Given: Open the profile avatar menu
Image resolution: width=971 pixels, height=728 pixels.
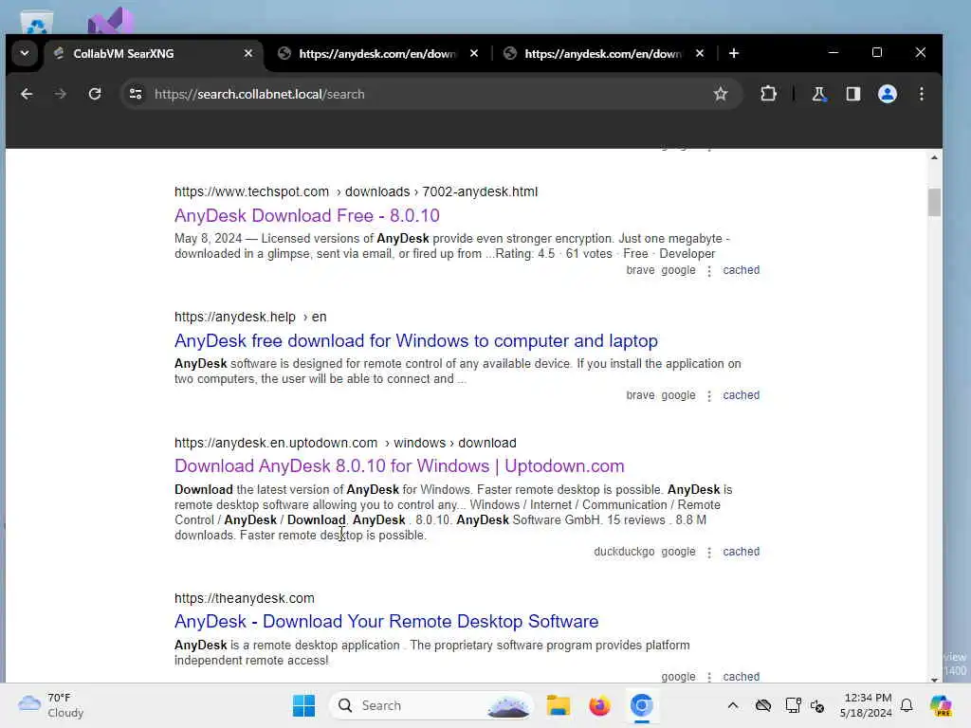Looking at the screenshot, I should click(x=888, y=94).
